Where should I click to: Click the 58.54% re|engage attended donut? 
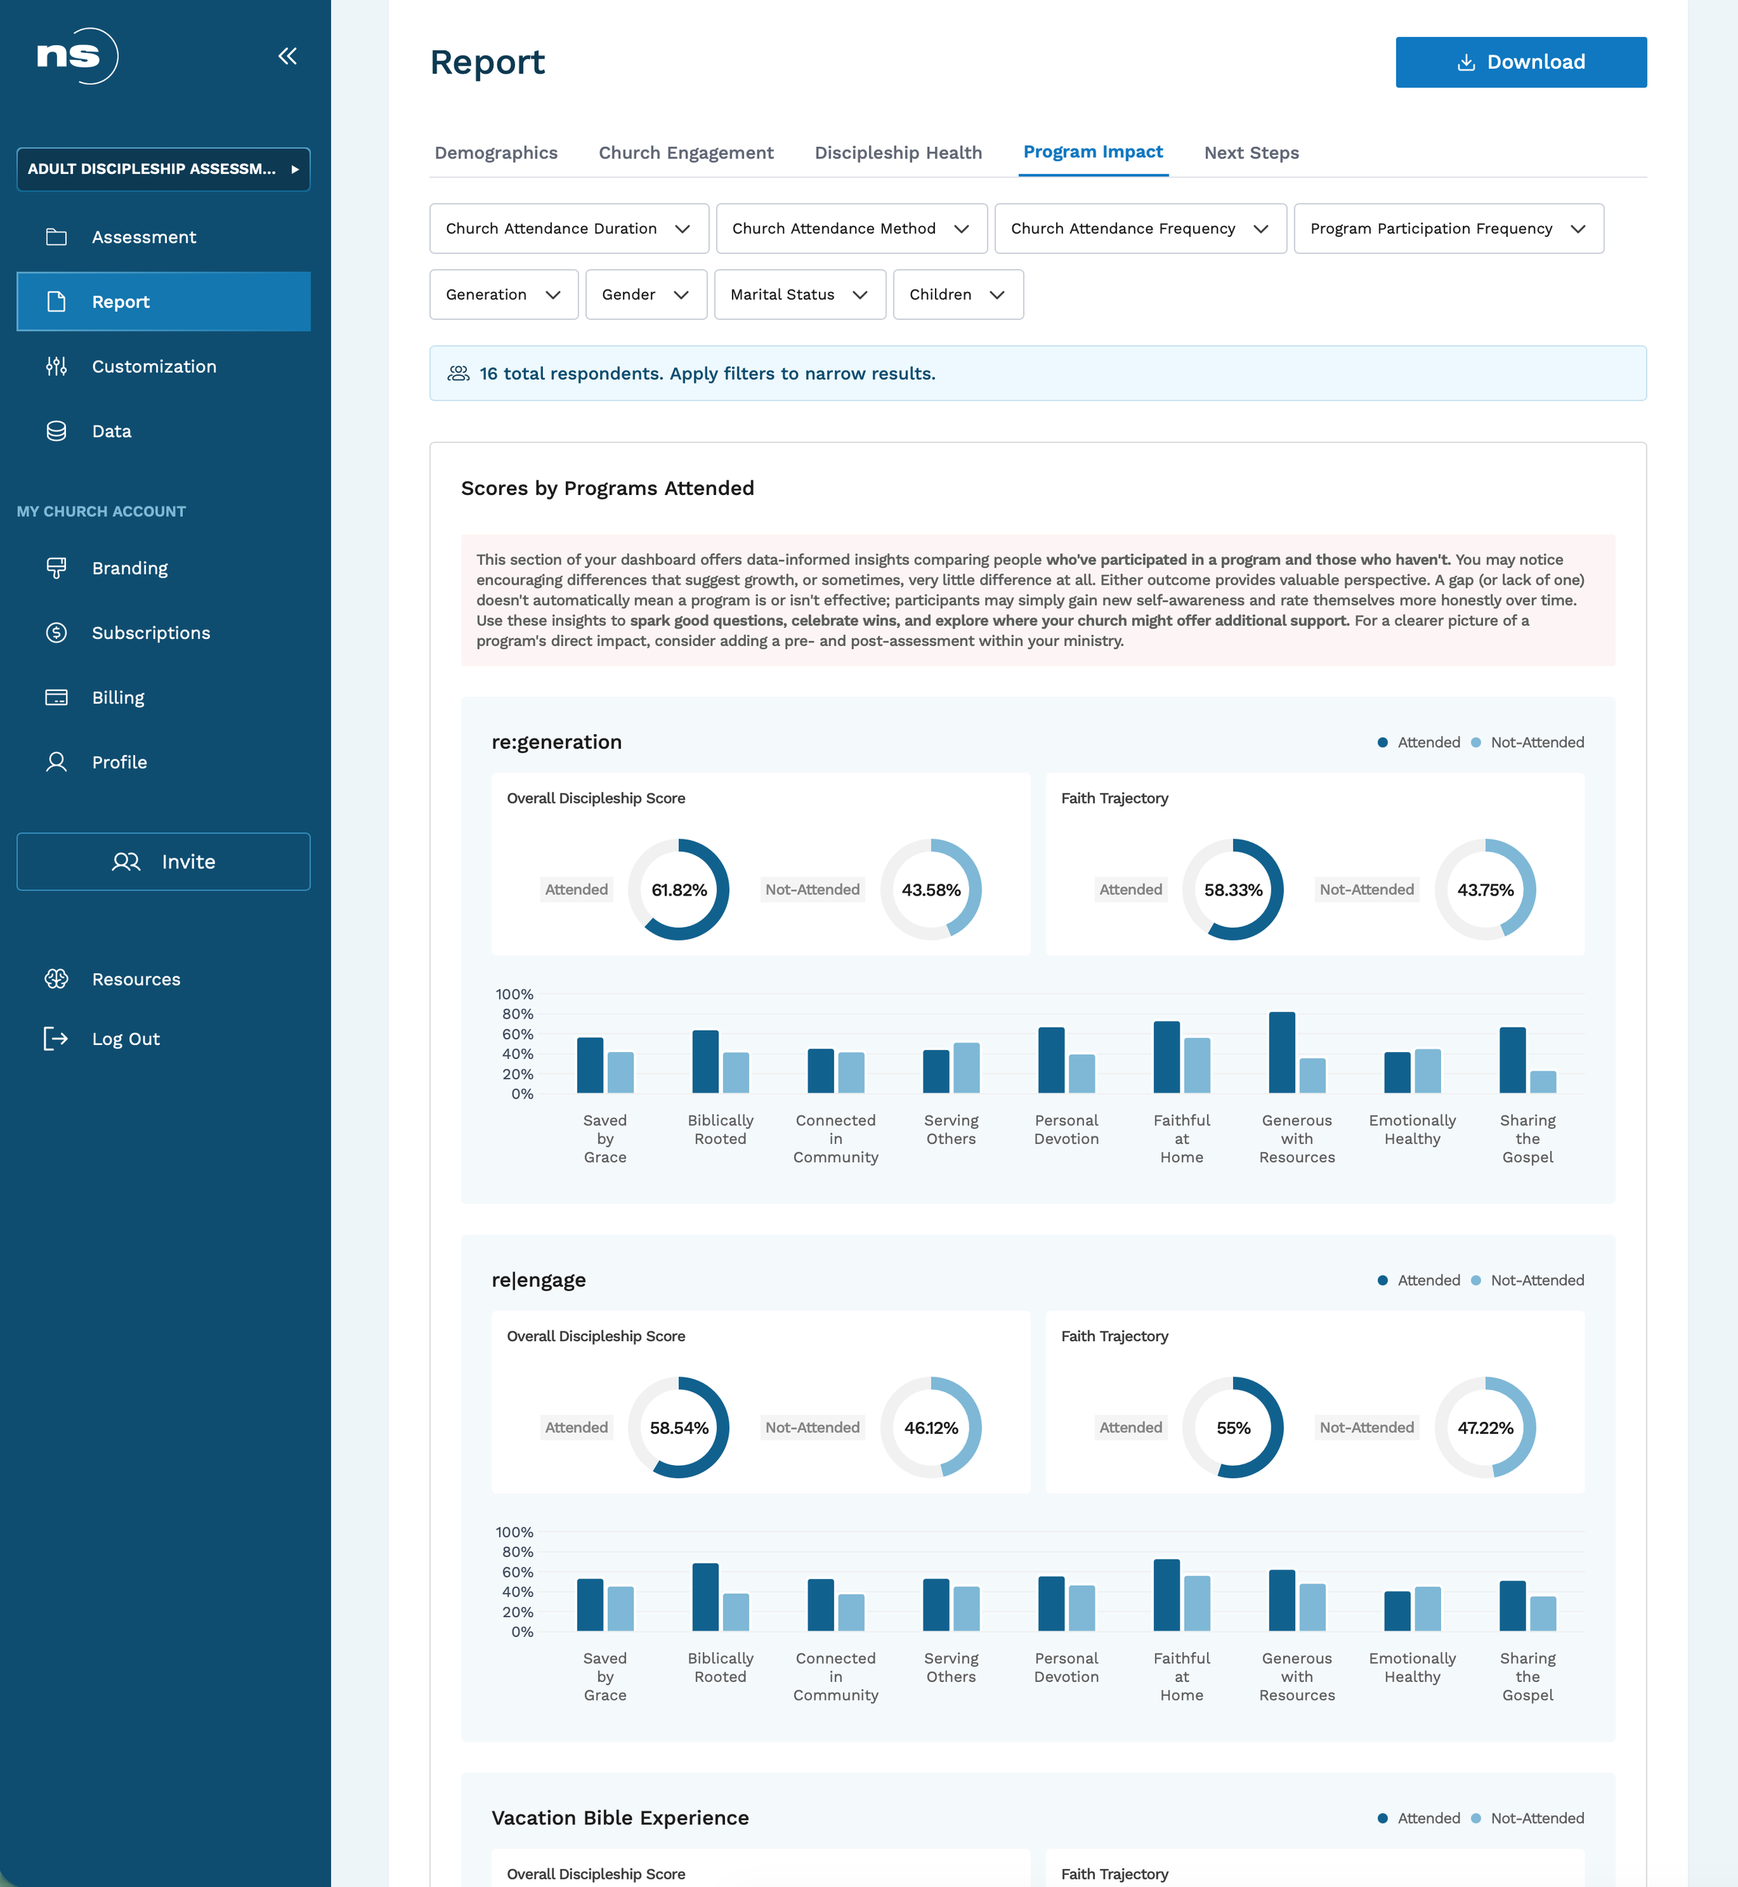(679, 1428)
